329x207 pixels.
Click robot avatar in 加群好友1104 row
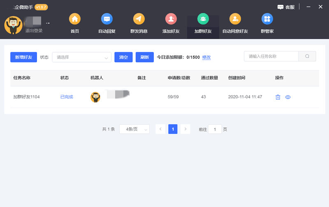[95, 97]
